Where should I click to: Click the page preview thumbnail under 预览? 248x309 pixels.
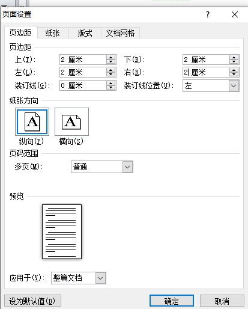pyautogui.click(x=62, y=231)
